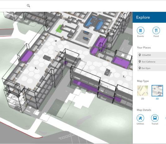
Task: Click the pin icon next to Esri Gym
Action: click(x=140, y=68)
